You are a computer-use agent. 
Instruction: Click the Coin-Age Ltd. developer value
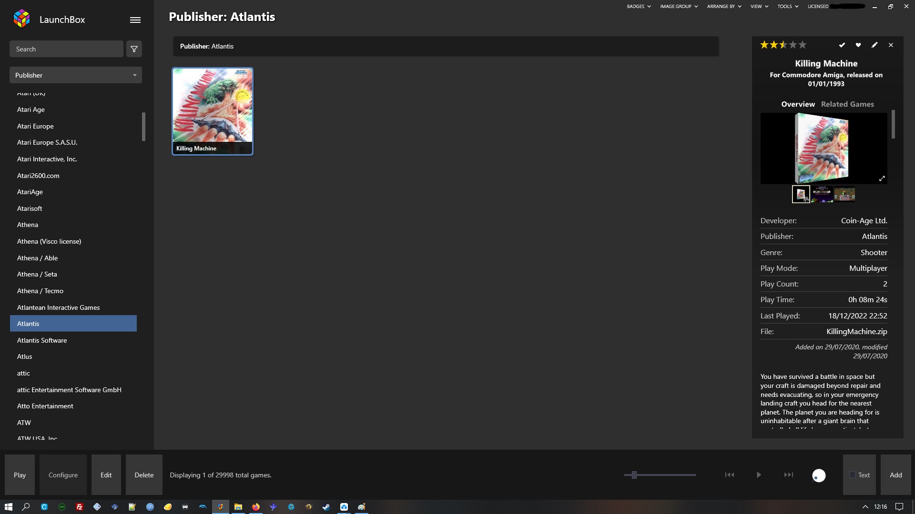[864, 221]
